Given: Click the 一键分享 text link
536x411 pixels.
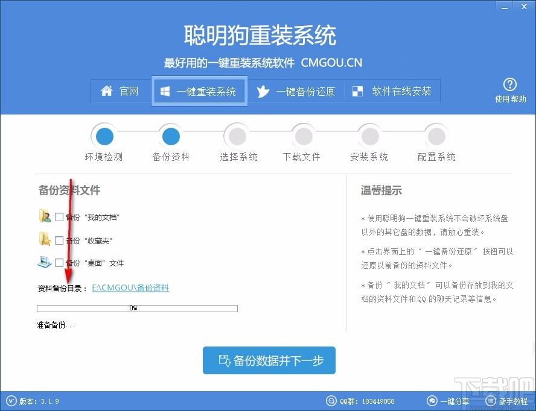Looking at the screenshot, I should [455, 401].
